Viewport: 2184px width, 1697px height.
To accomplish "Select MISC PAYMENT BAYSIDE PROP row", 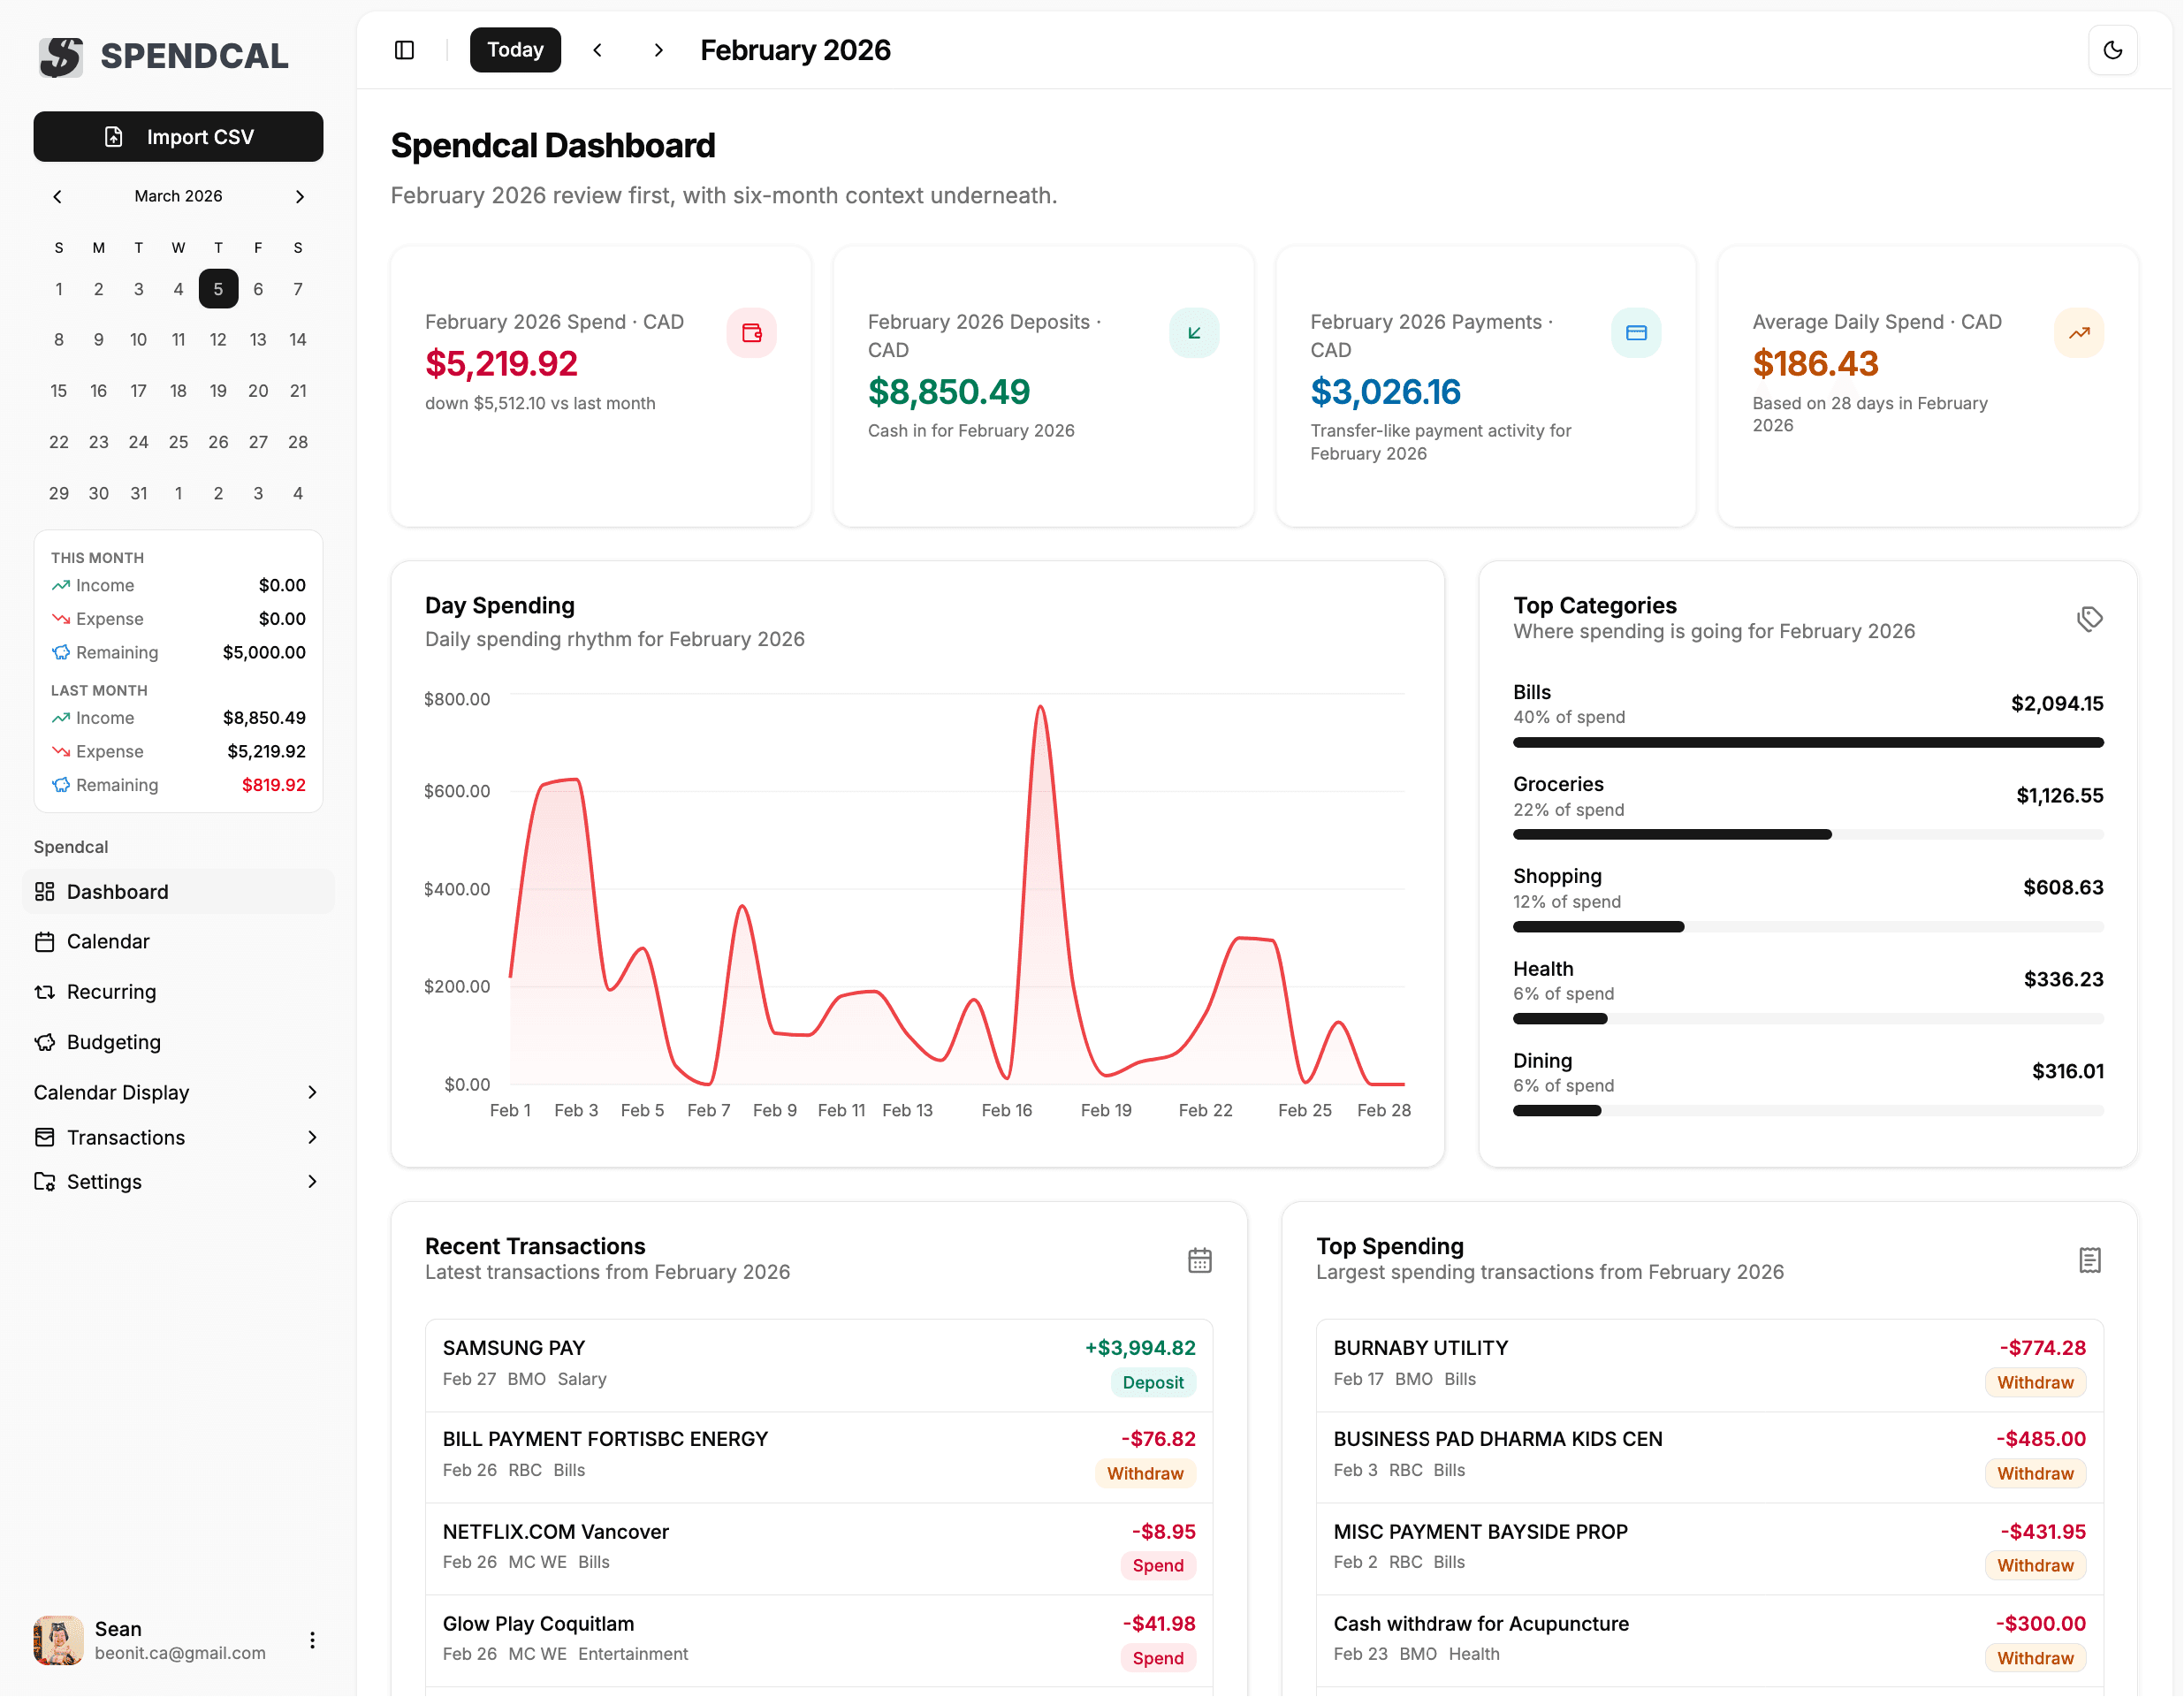I will click(1709, 1550).
